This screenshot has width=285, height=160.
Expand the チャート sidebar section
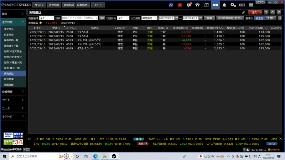[13, 100]
